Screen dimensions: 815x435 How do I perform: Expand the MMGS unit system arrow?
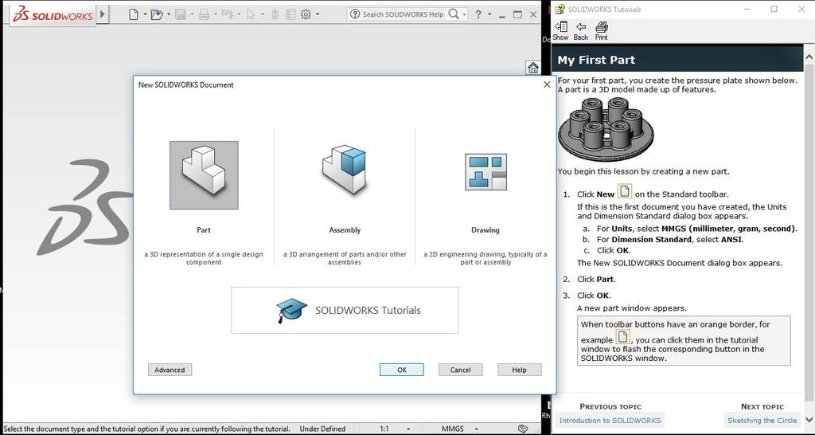477,429
